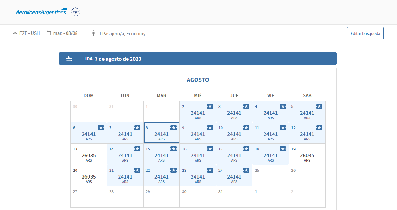Select August 7 with the 24141 ARS fare
Image resolution: width=397 pixels, height=210 pixels.
125,133
